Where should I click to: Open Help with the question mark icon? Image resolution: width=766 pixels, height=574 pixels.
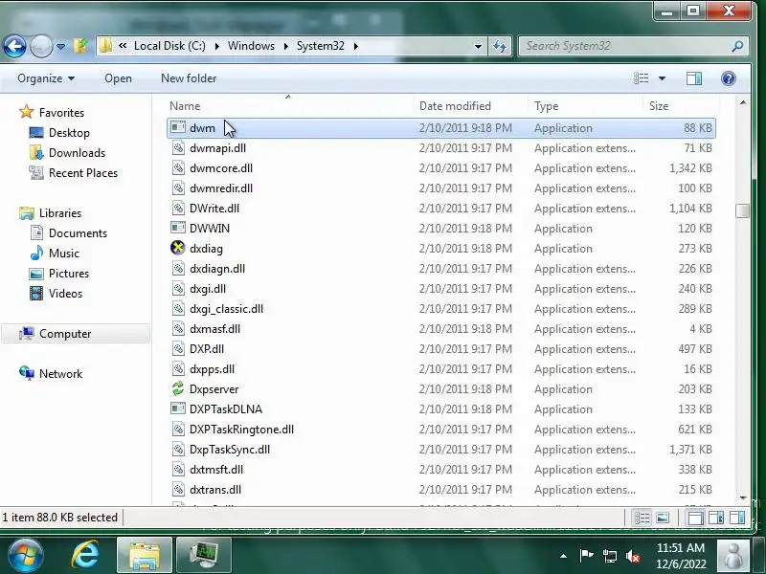[x=728, y=78]
